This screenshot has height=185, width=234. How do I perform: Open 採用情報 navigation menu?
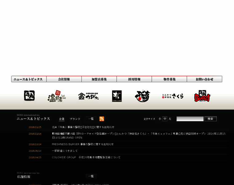click(134, 79)
